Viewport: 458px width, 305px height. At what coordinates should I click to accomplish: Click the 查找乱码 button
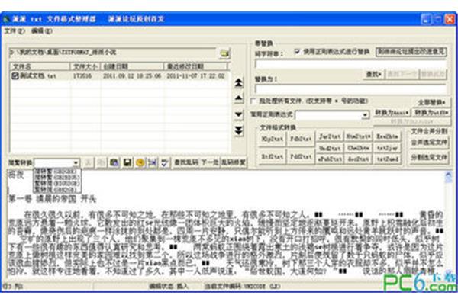click(185, 162)
